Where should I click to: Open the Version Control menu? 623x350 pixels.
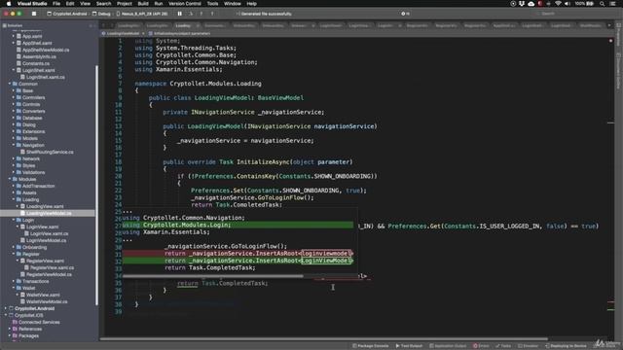185,4
